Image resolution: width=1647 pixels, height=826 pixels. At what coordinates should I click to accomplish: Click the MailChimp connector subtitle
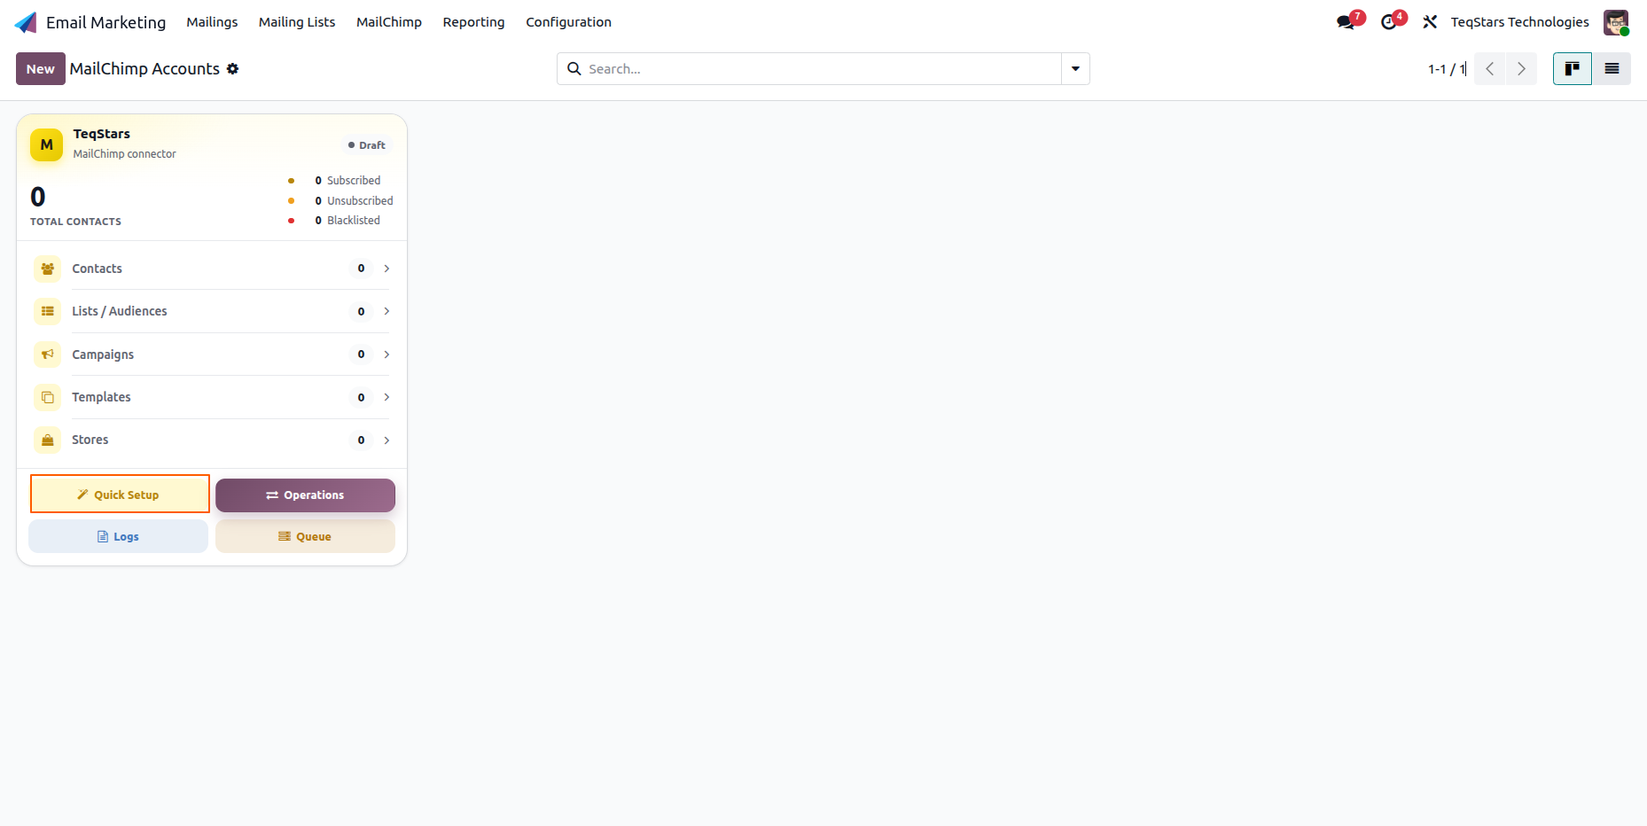click(124, 154)
